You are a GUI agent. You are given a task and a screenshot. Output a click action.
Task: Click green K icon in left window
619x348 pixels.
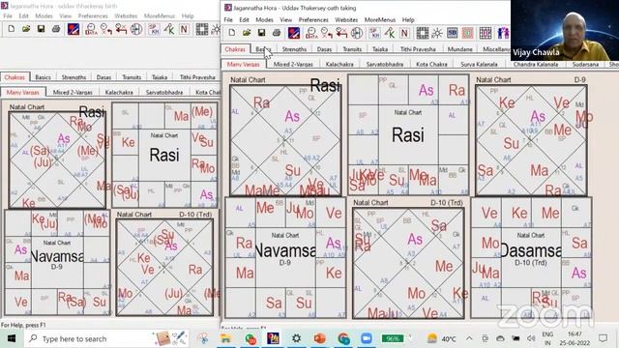tap(169, 29)
